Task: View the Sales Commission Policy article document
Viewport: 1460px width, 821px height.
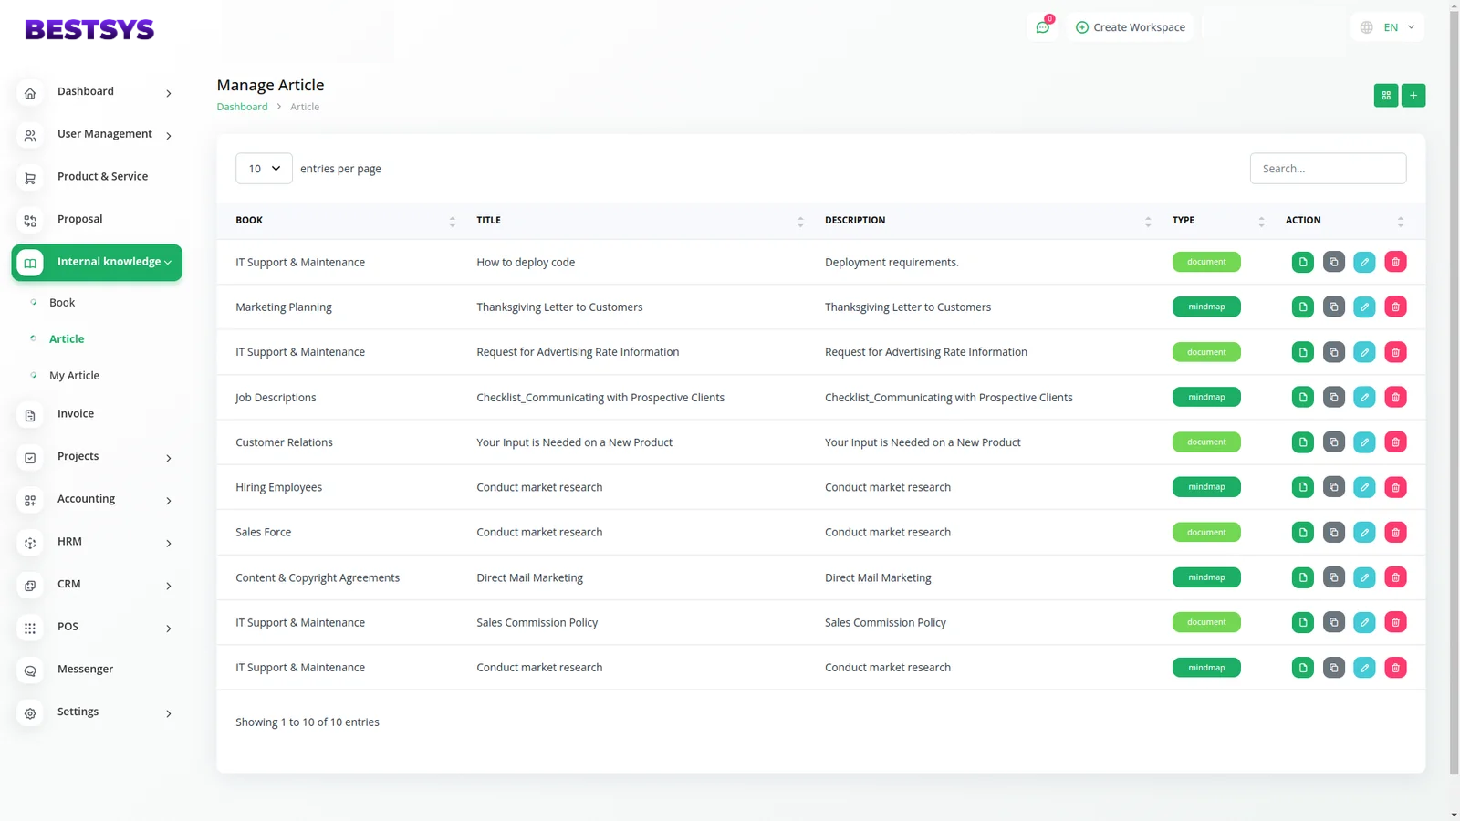Action: (1302, 623)
